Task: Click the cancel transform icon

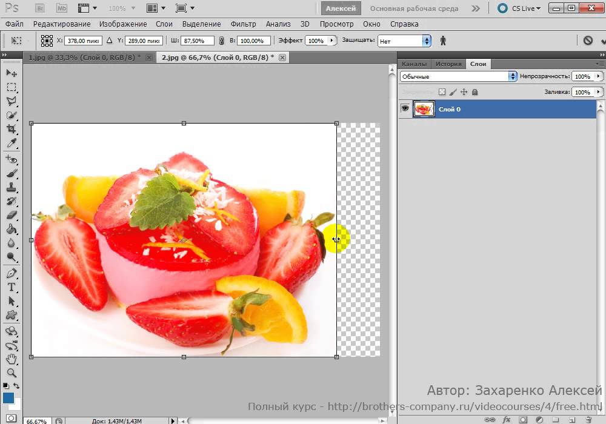Action: (x=588, y=40)
